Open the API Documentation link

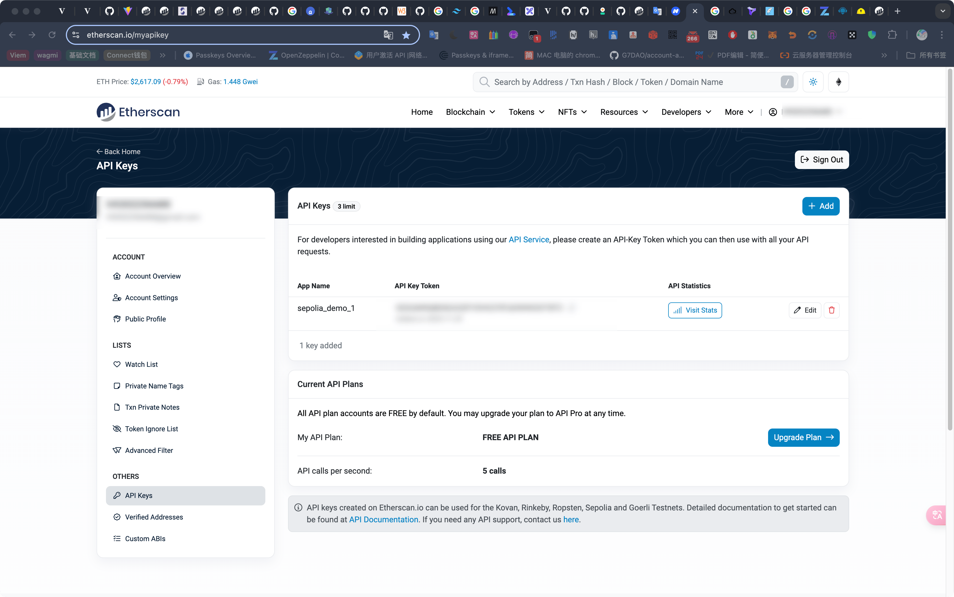383,520
